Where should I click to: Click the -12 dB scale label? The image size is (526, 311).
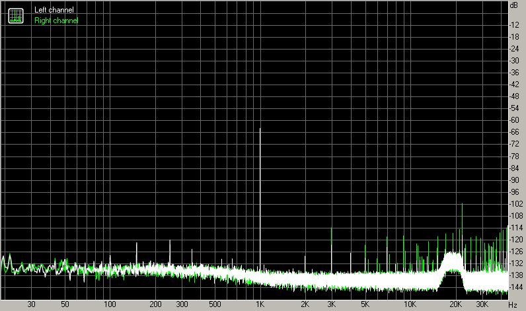[514, 25]
